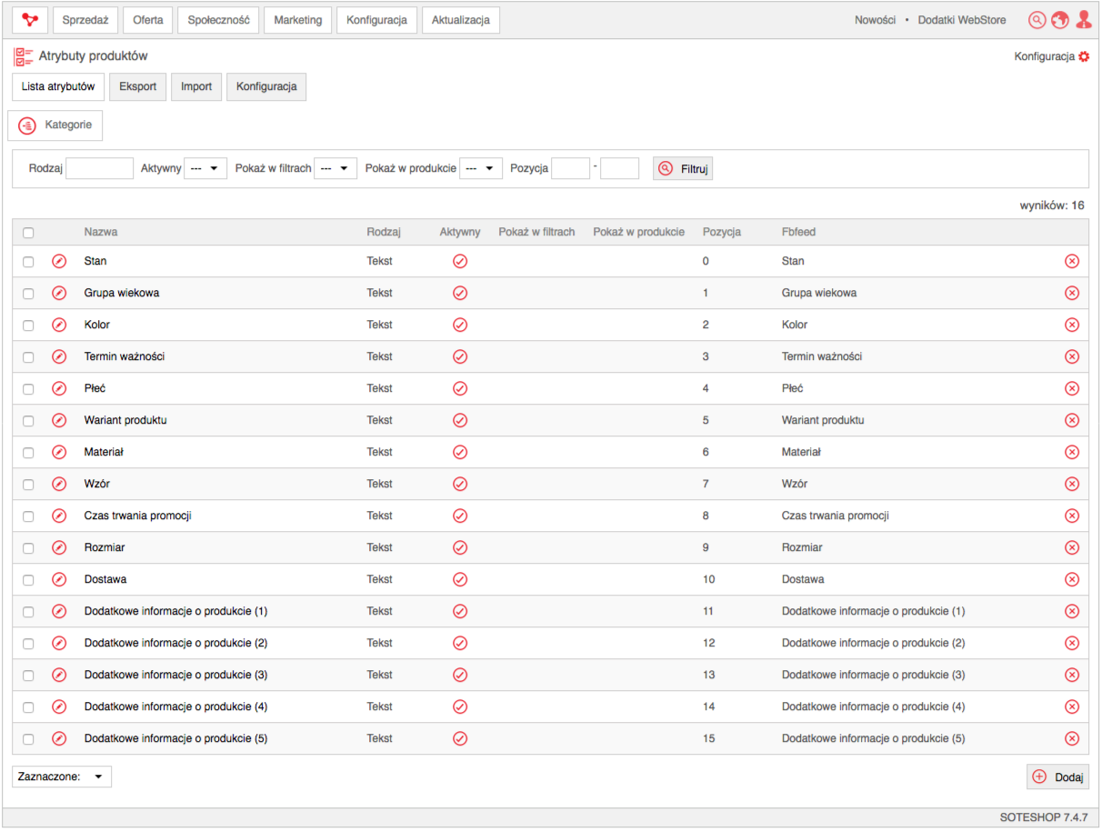Click the globe icon in the header
This screenshot has width=1102, height=832.
click(1059, 20)
